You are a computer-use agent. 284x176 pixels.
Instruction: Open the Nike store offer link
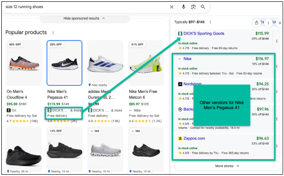tap(187, 59)
